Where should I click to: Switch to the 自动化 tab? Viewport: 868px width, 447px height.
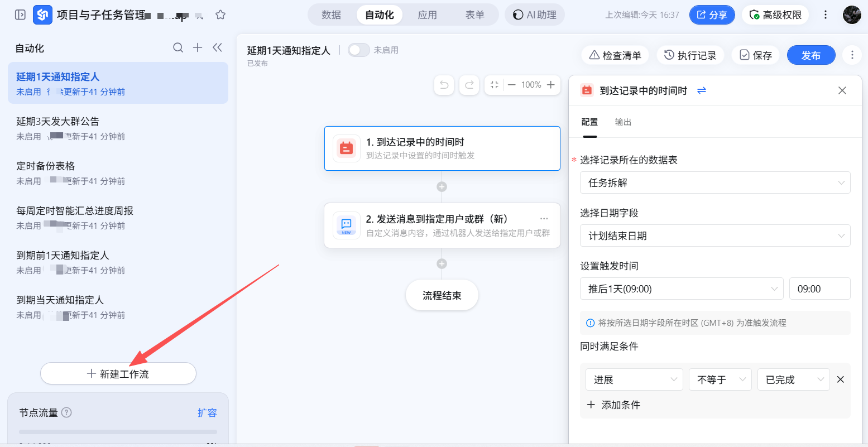click(380, 15)
